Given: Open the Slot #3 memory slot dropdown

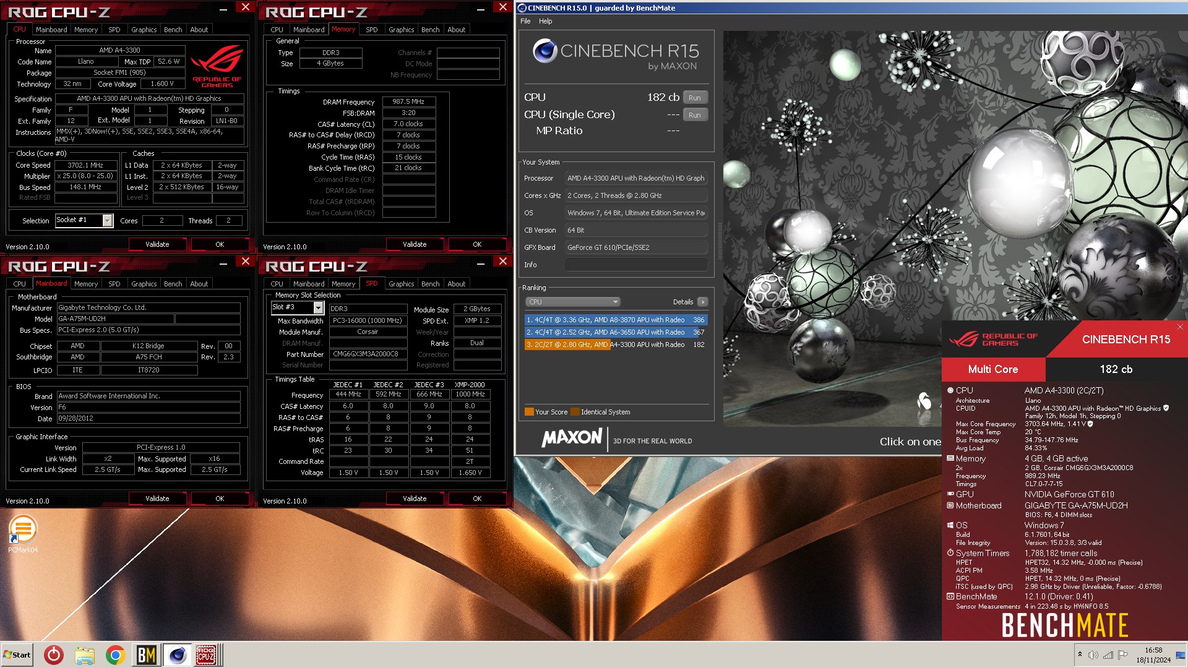Looking at the screenshot, I should point(319,307).
